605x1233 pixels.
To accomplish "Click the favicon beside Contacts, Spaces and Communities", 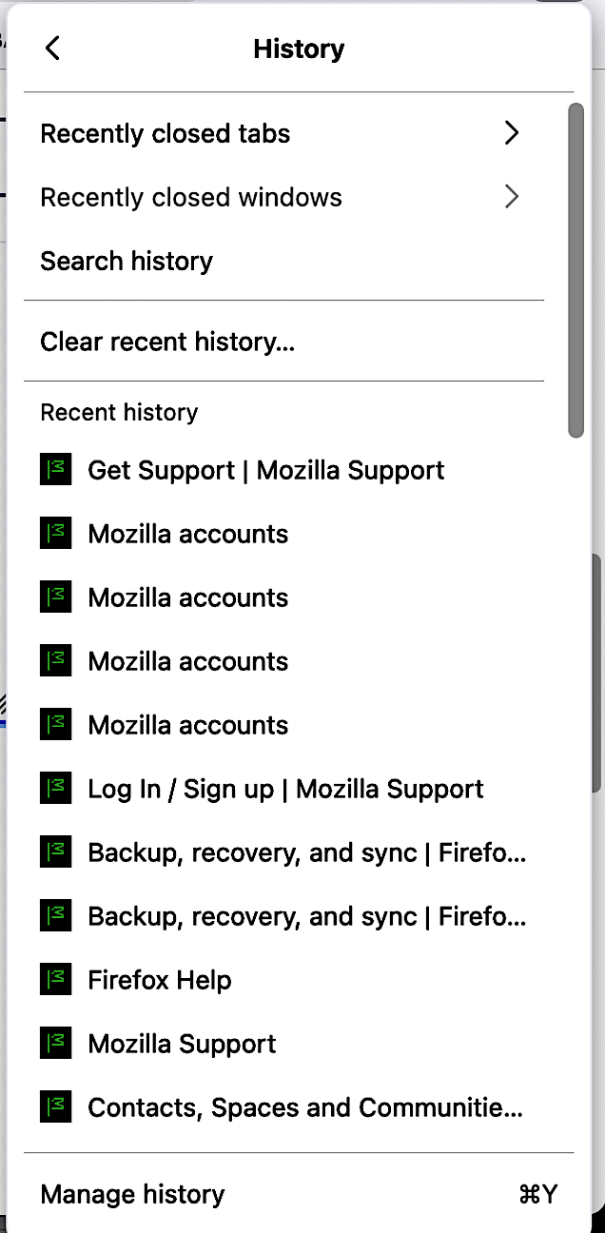I will 56,1107.
